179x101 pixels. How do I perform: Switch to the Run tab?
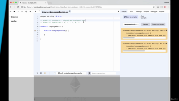pyautogui.click(x=131, y=12)
